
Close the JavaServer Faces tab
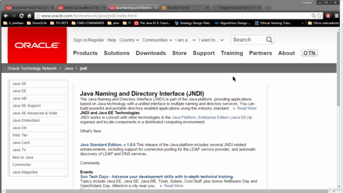point(53,8)
